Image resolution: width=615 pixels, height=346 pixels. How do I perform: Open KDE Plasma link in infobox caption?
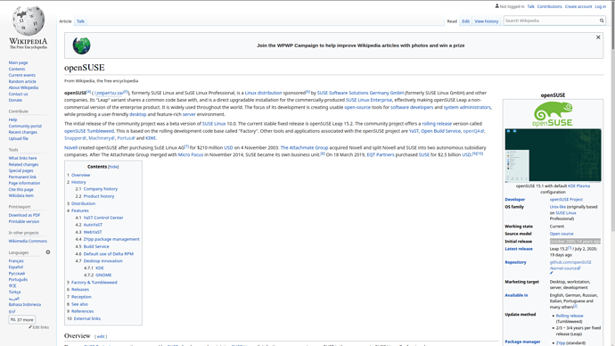[x=578, y=186]
